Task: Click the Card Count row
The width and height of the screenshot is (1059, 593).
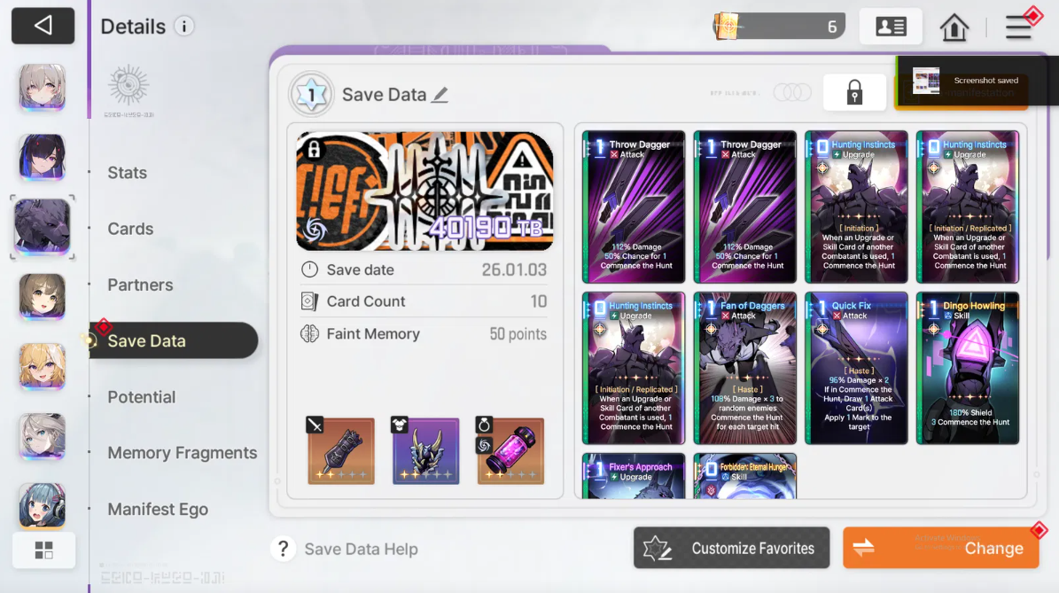Action: click(x=424, y=301)
